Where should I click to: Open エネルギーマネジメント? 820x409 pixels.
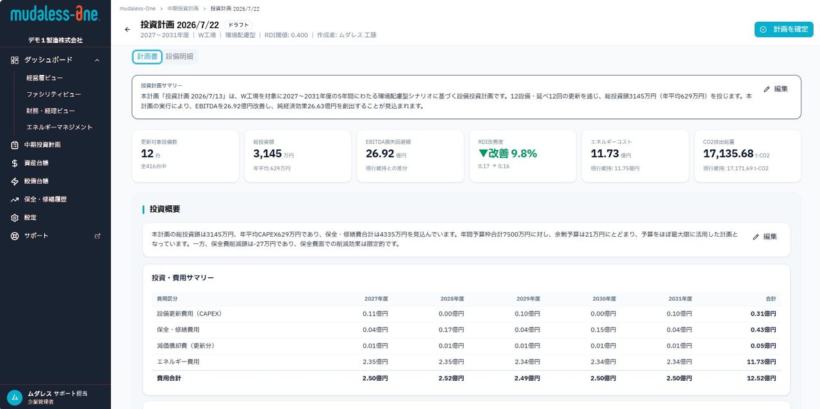[x=60, y=127]
